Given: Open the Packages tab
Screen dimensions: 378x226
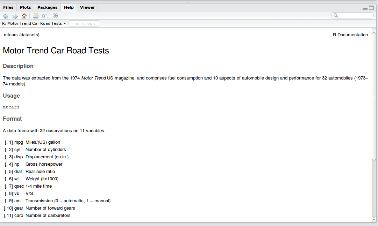Looking at the screenshot, I should pos(47,7).
